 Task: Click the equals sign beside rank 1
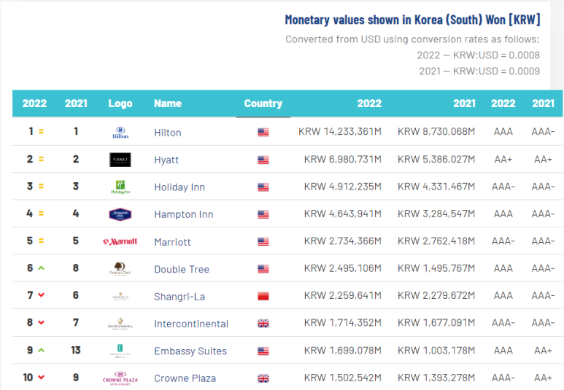[42, 131]
